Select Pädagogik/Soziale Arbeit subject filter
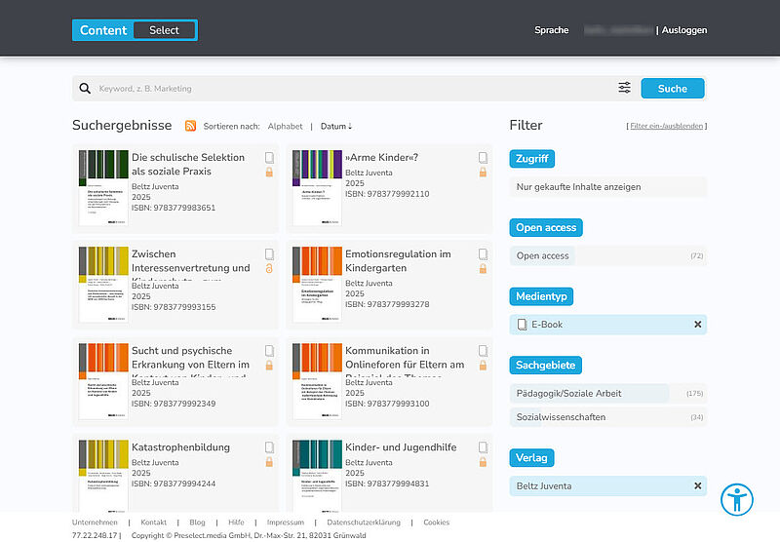The image size is (780, 542). tap(568, 394)
